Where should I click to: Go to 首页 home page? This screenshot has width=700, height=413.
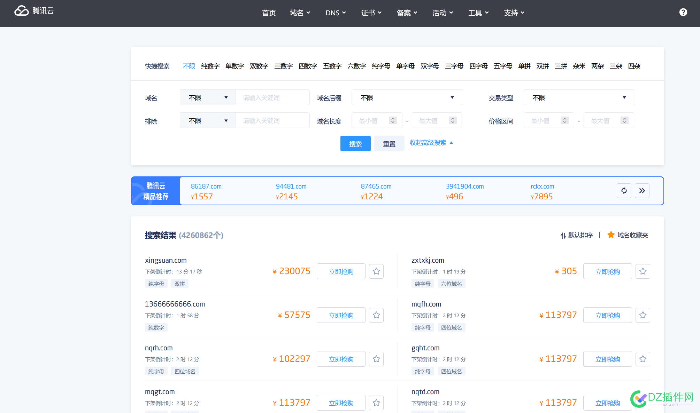[269, 13]
